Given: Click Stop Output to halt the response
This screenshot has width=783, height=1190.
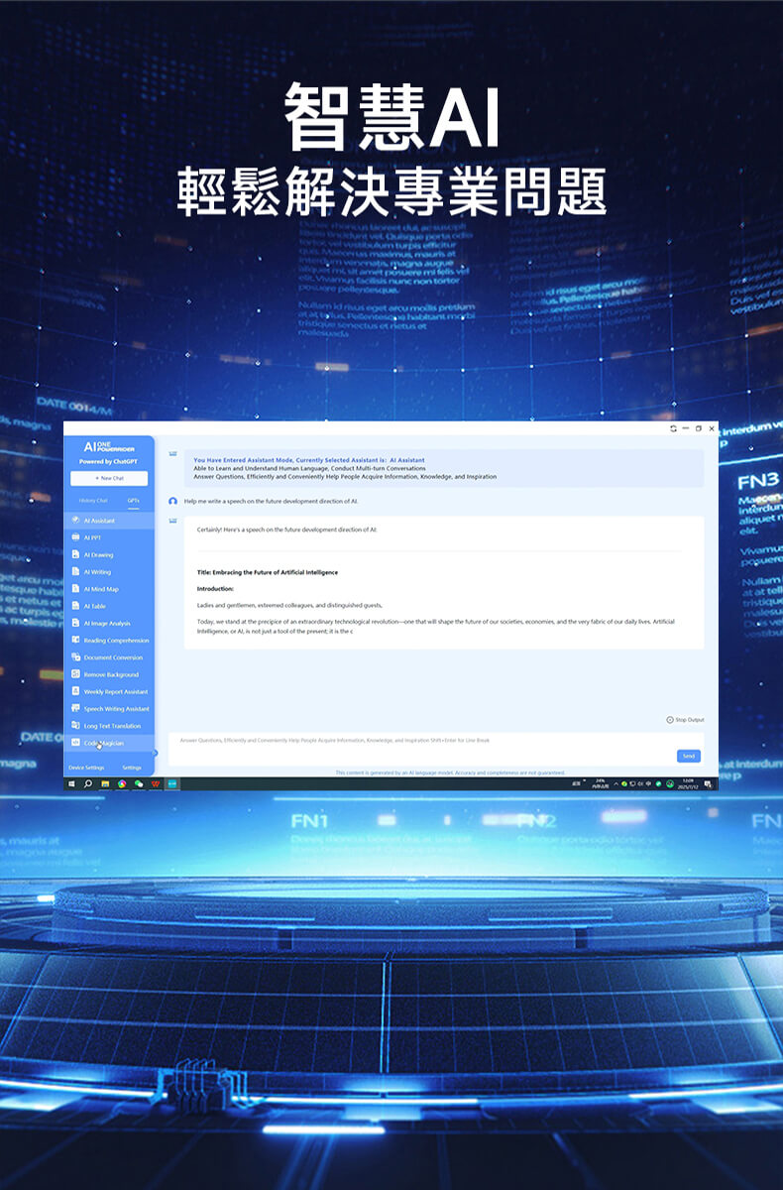Looking at the screenshot, I should [x=685, y=720].
